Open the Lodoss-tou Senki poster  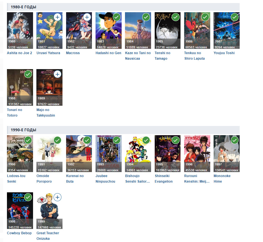pyautogui.click(x=20, y=153)
